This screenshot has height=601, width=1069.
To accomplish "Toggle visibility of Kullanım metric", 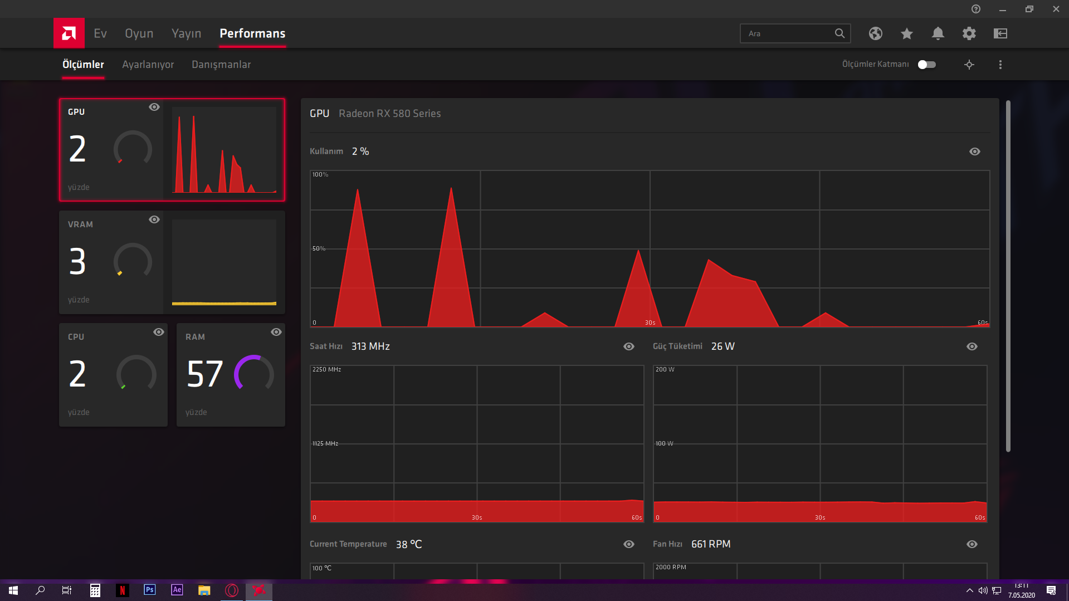I will click(974, 152).
